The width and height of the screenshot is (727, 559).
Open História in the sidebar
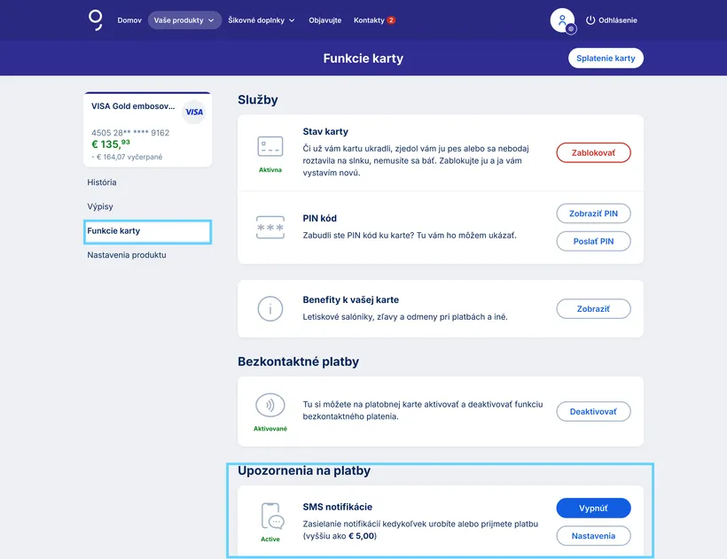pyautogui.click(x=102, y=182)
